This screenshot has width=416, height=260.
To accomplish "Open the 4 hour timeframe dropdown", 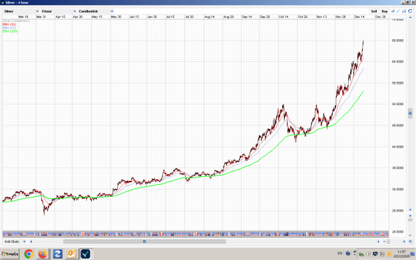I will coord(59,11).
